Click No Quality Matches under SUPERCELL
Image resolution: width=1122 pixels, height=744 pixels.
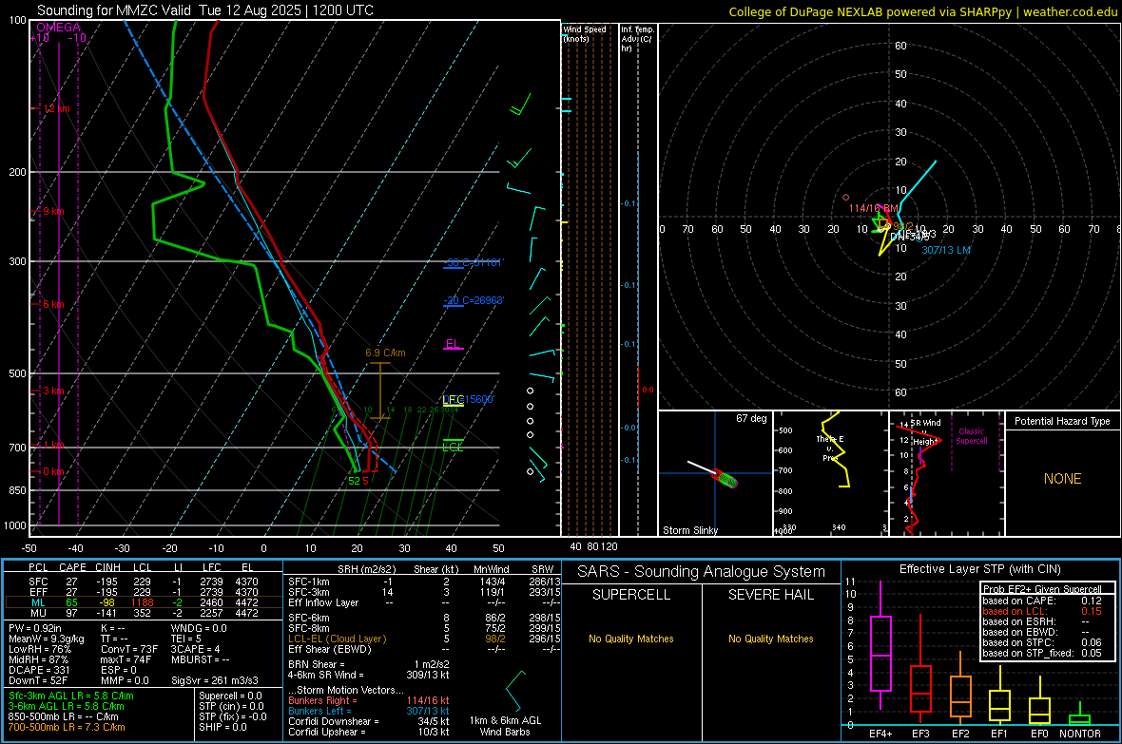click(x=631, y=639)
